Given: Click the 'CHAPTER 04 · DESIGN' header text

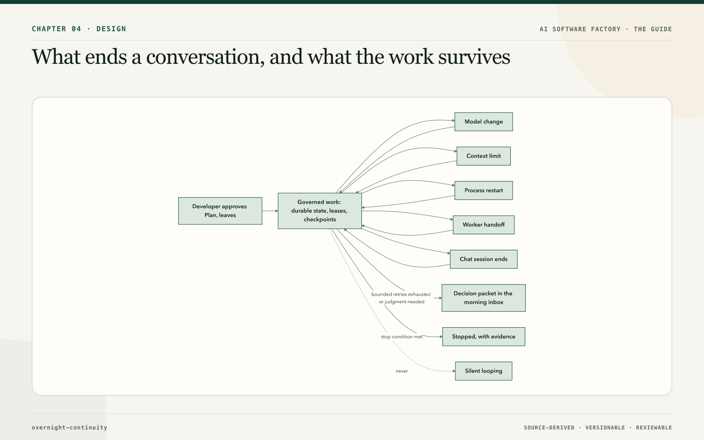Looking at the screenshot, I should pyautogui.click(x=79, y=29).
